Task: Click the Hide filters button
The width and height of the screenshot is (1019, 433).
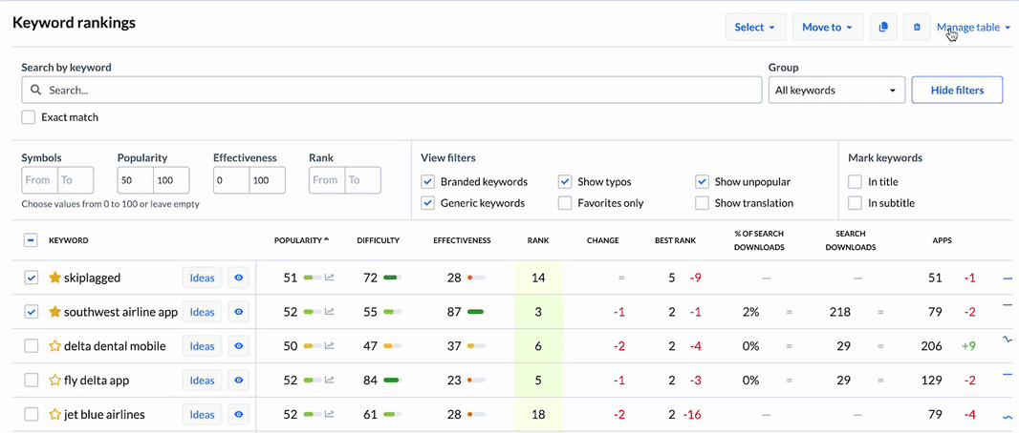Action: [x=957, y=91]
